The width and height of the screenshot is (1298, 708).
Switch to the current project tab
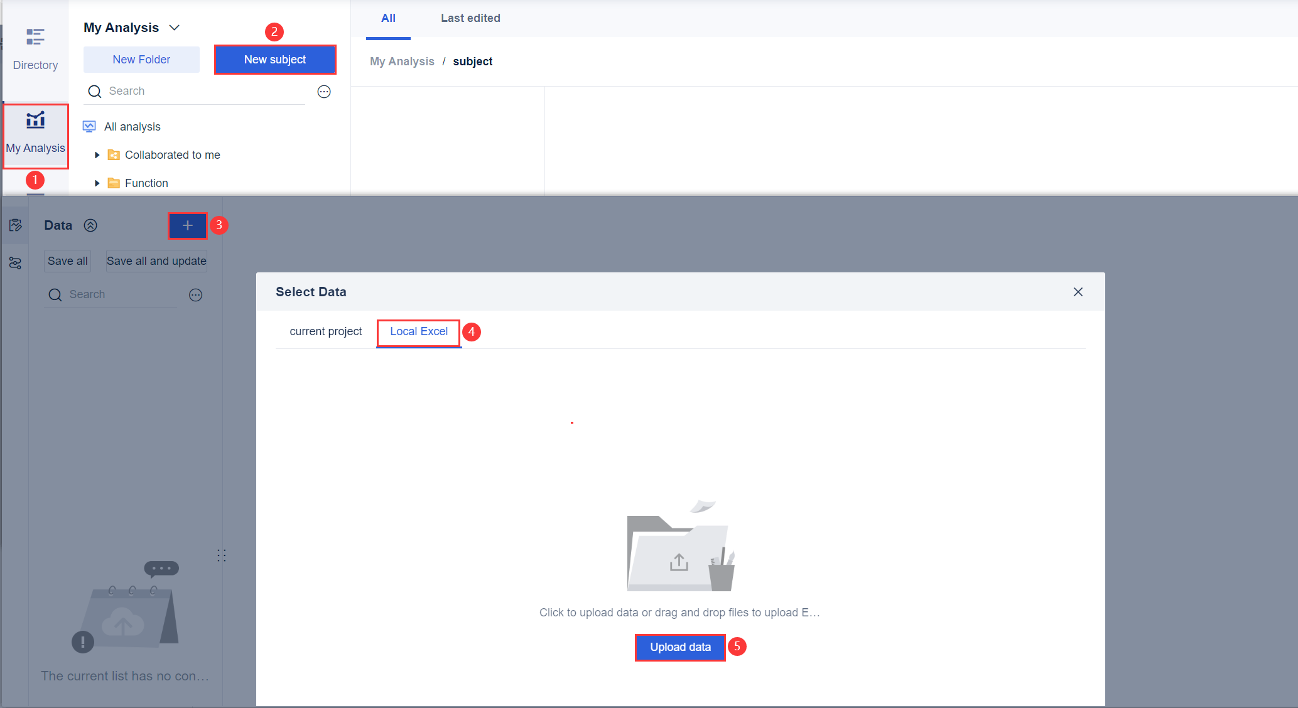pyautogui.click(x=325, y=331)
